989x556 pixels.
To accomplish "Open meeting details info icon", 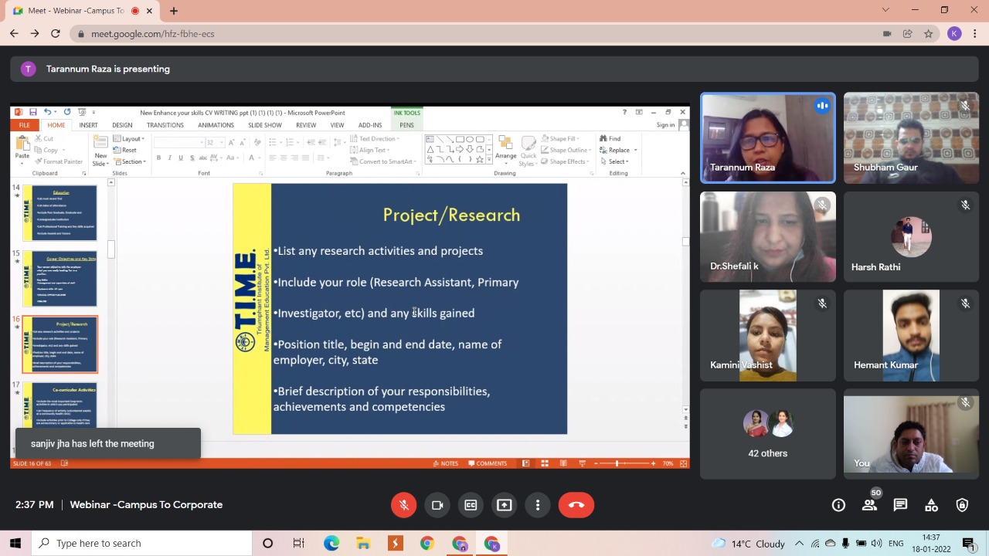I will tap(838, 505).
